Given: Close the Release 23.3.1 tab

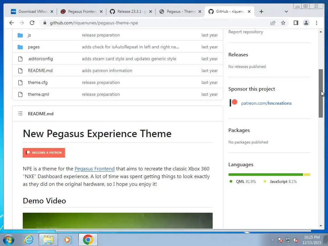Looking at the screenshot, I should (151, 12).
